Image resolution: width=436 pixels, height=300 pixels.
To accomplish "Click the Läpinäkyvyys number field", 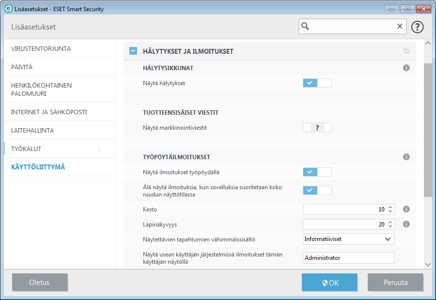I will click(349, 224).
